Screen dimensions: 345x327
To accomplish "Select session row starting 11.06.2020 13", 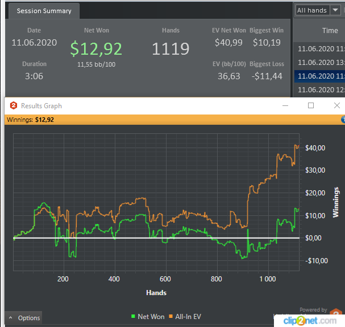I will point(319,63).
